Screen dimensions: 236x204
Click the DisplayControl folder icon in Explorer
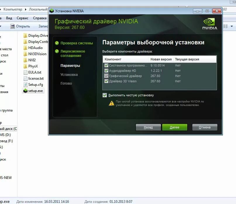[25, 42]
